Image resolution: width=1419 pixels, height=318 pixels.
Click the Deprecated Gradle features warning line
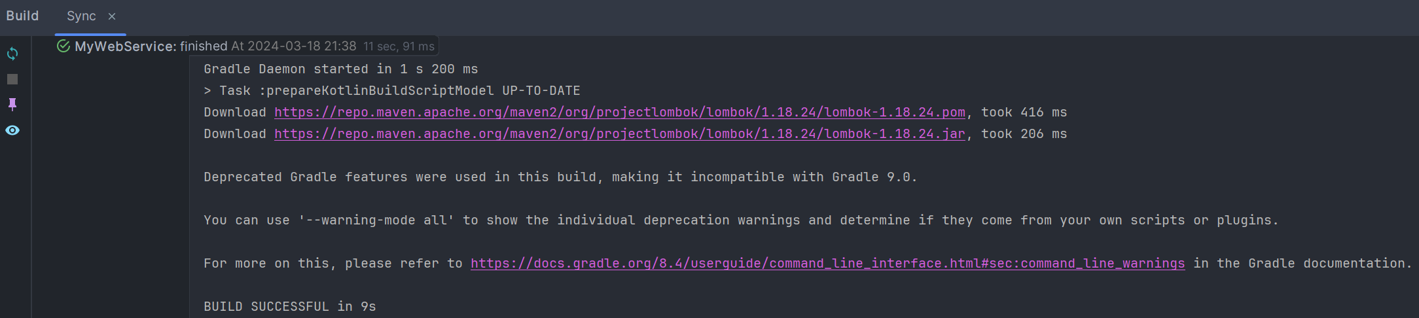(560, 177)
